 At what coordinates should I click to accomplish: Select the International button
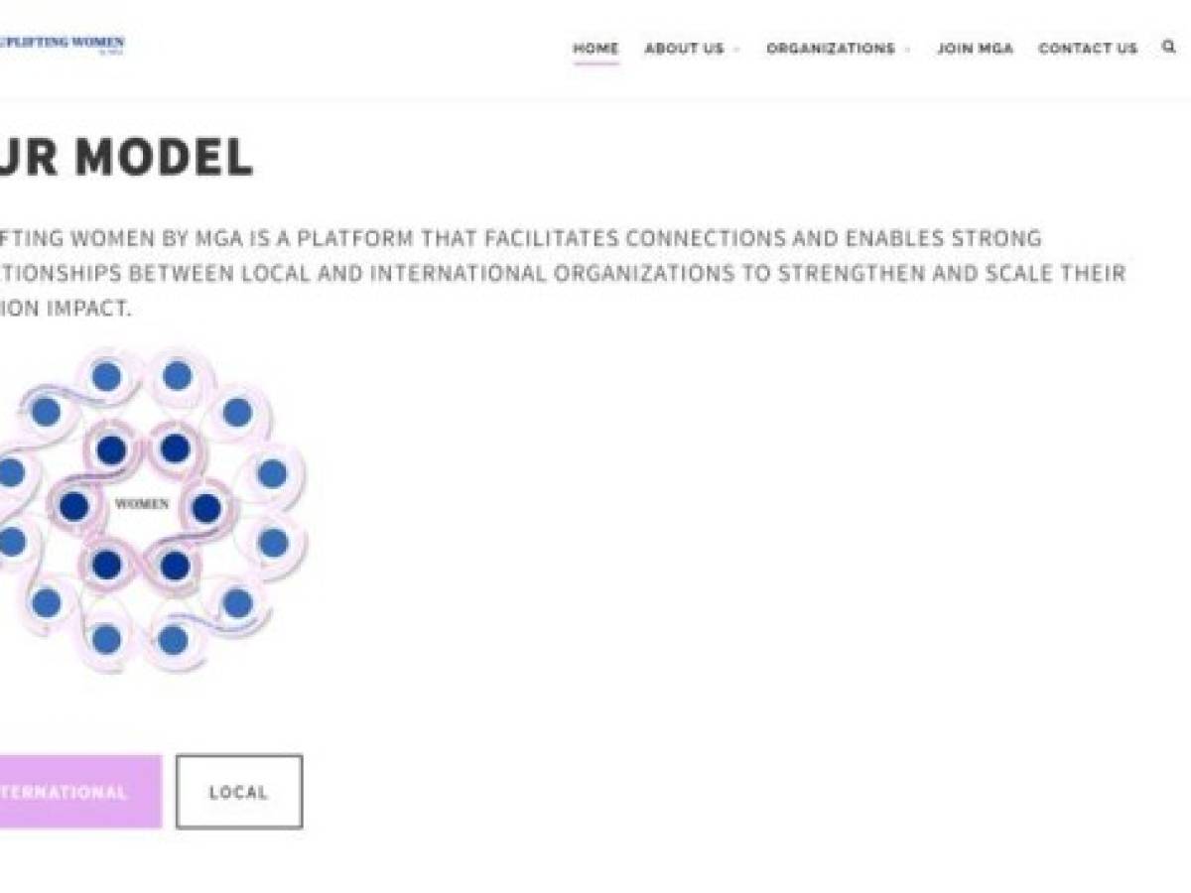click(80, 792)
